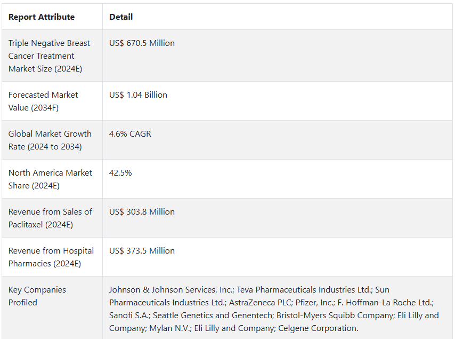Select the 'US$ 373.5 Million' value
The width and height of the screenshot is (455, 339).
(x=142, y=251)
